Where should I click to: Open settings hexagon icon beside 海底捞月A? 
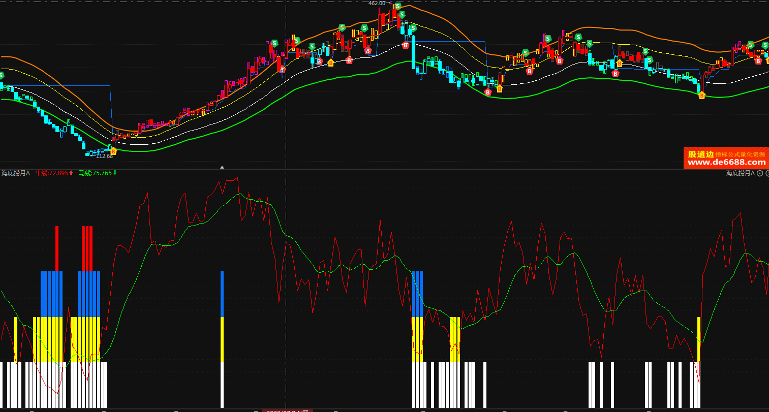[x=760, y=173]
